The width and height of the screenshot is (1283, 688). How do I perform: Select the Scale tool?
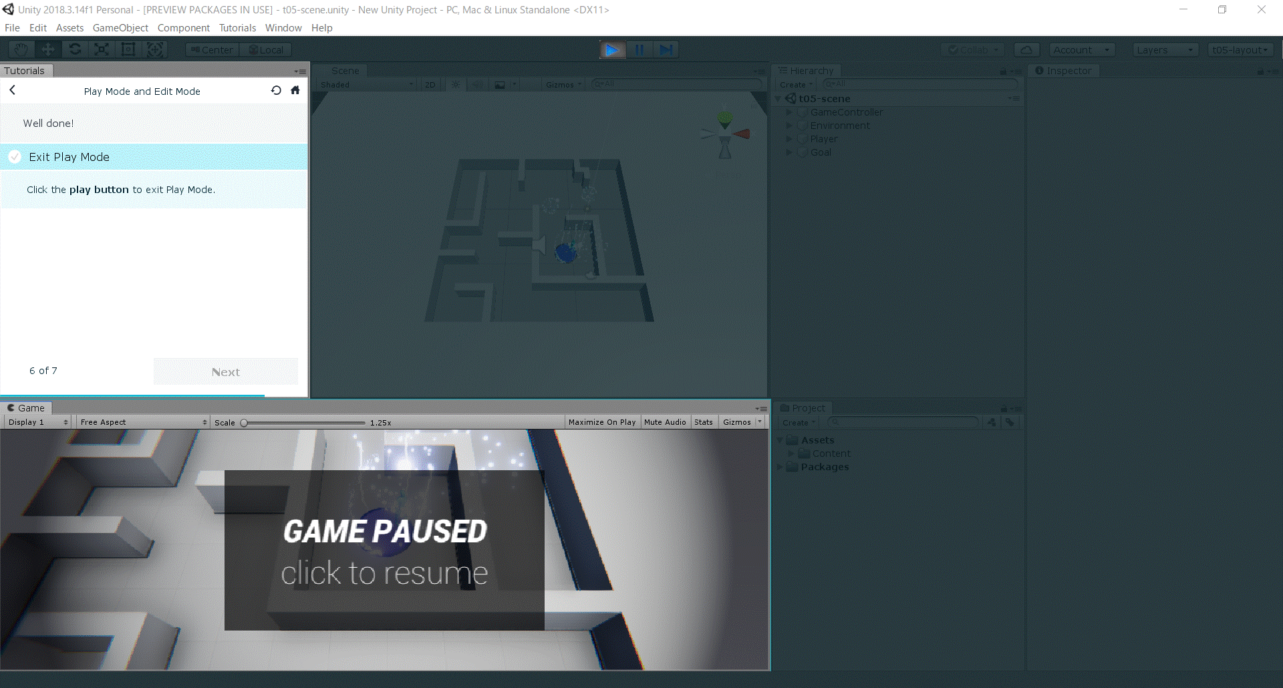click(x=102, y=49)
